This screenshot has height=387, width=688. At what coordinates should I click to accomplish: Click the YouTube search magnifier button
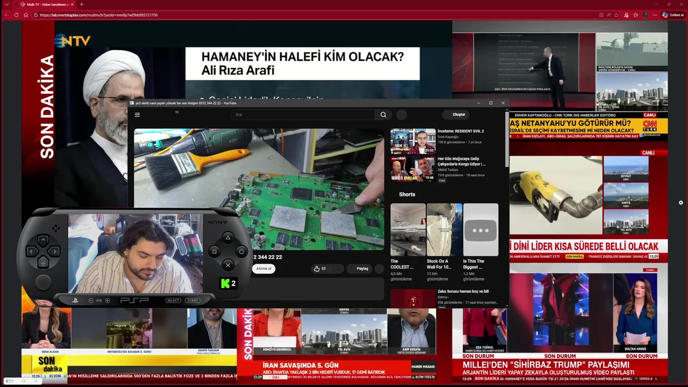pos(383,114)
